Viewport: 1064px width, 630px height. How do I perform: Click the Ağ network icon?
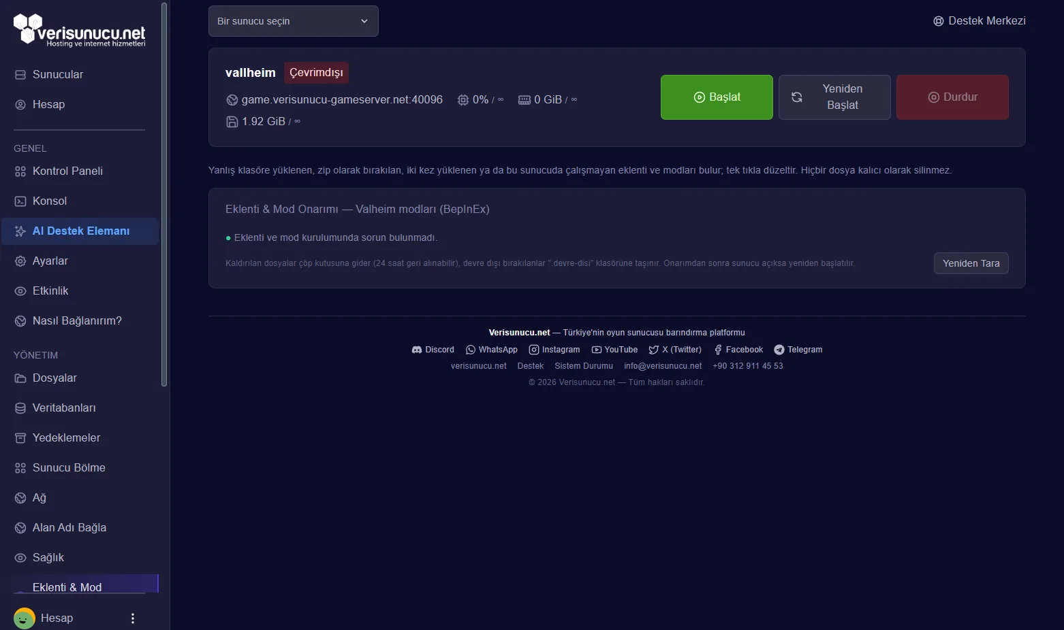coord(20,498)
